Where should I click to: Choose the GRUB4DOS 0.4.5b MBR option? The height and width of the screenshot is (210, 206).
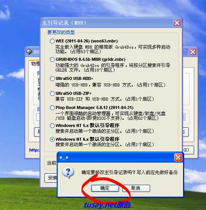(x=52, y=59)
